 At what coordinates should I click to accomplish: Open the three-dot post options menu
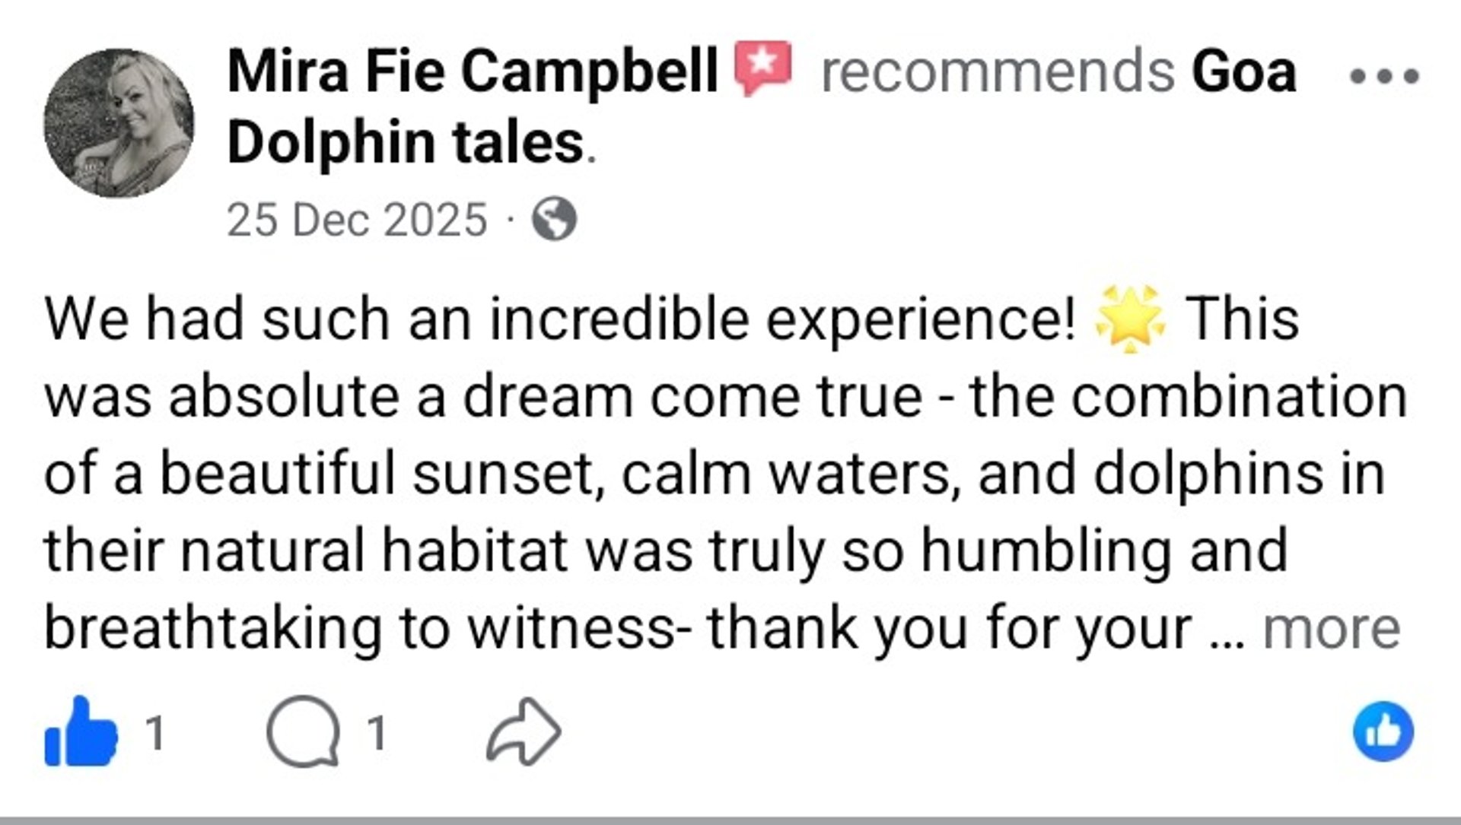coord(1384,76)
